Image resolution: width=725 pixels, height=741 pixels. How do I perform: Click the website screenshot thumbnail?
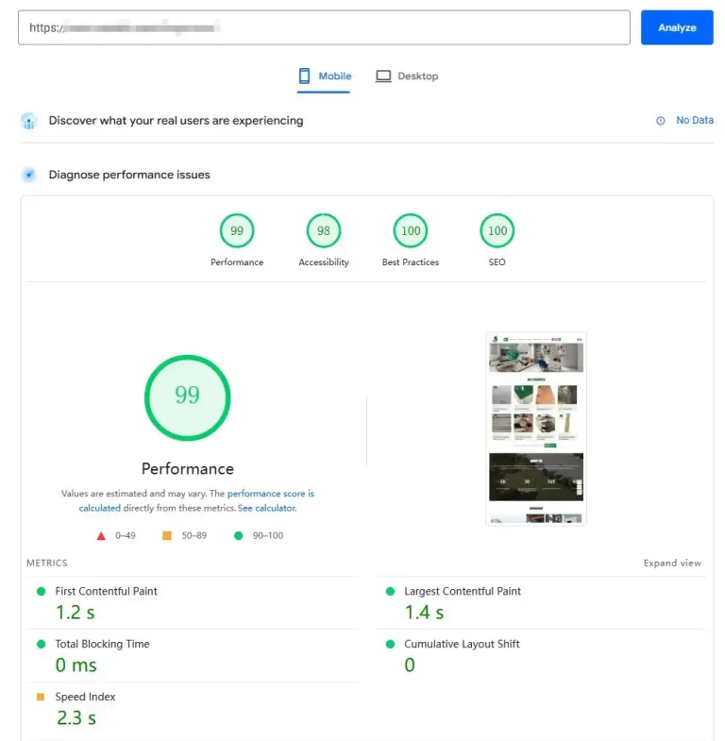tap(536, 428)
